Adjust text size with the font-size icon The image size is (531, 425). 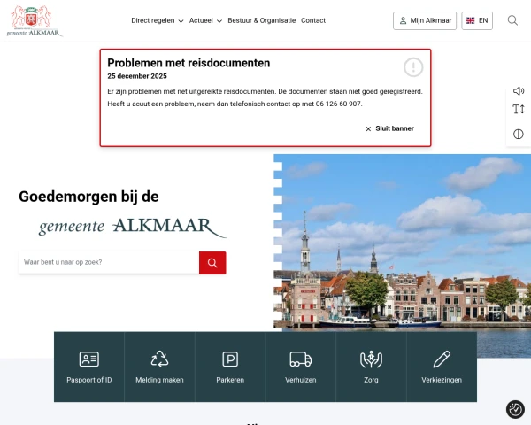(x=518, y=110)
